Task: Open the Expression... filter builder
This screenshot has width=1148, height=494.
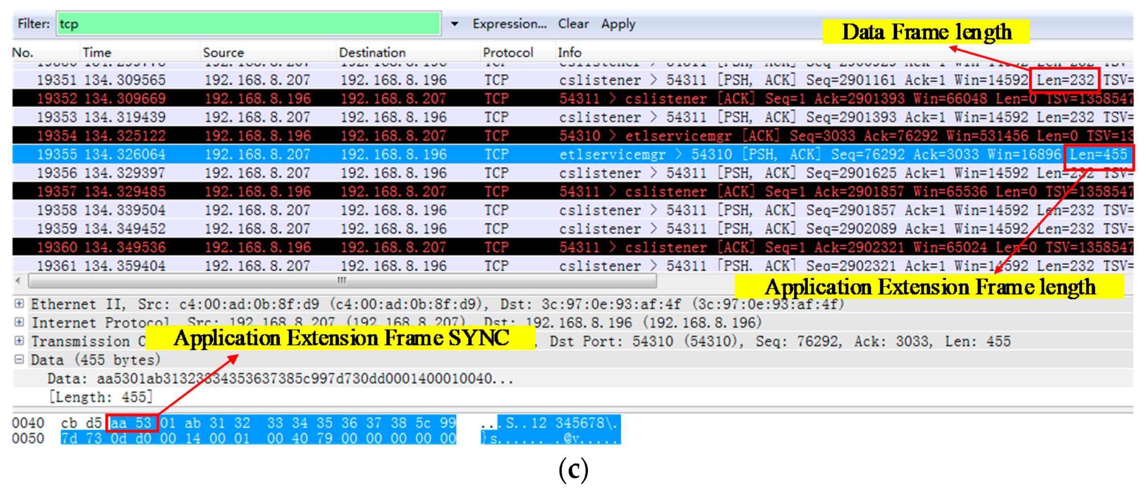Action: (x=509, y=24)
